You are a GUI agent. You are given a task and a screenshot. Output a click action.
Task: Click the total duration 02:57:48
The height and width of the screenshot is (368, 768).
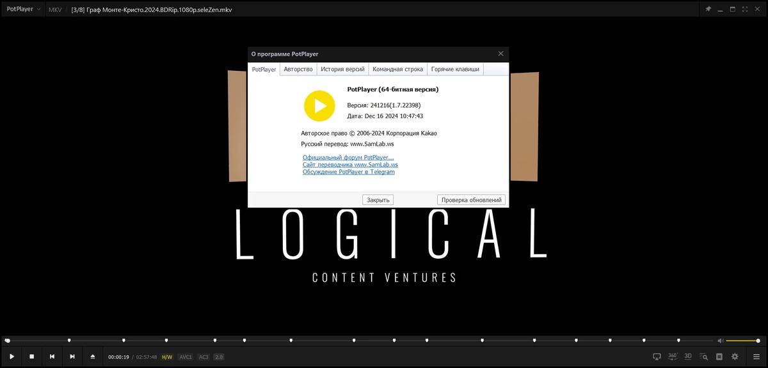point(147,357)
